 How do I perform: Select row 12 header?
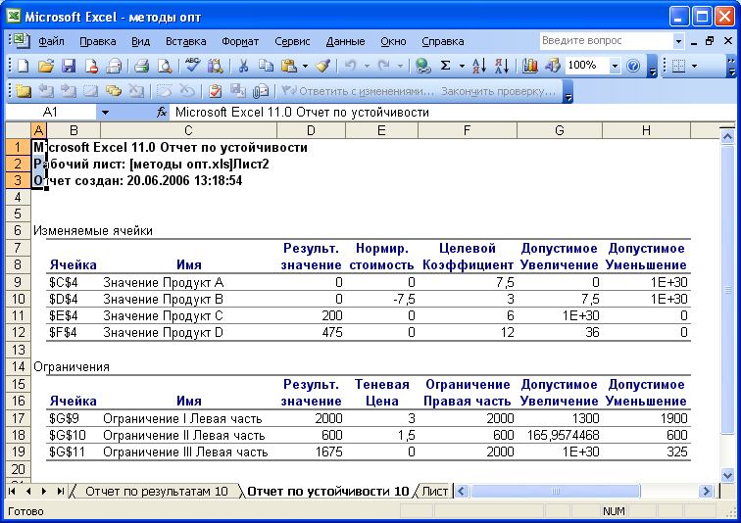tap(18, 332)
